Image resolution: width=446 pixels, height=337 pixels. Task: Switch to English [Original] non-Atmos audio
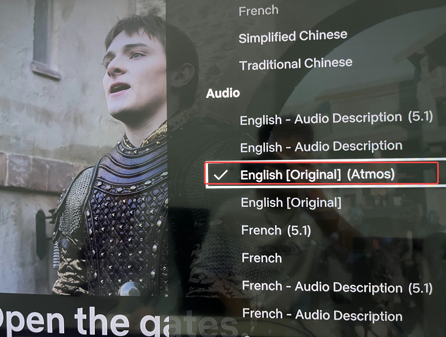tap(291, 203)
